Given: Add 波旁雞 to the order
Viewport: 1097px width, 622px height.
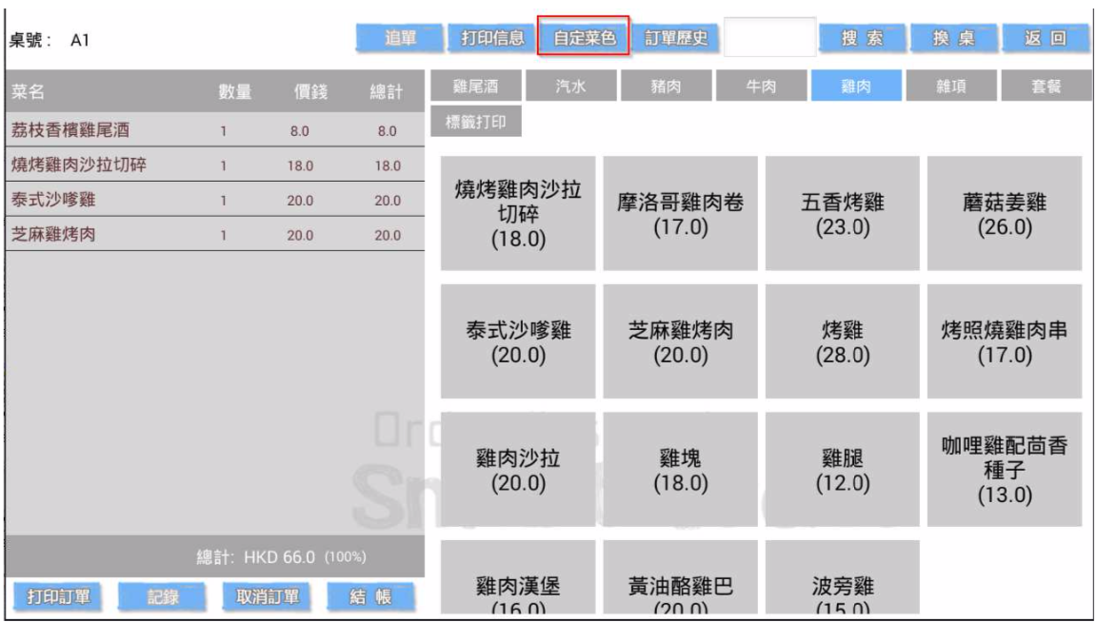Looking at the screenshot, I should click(843, 577).
